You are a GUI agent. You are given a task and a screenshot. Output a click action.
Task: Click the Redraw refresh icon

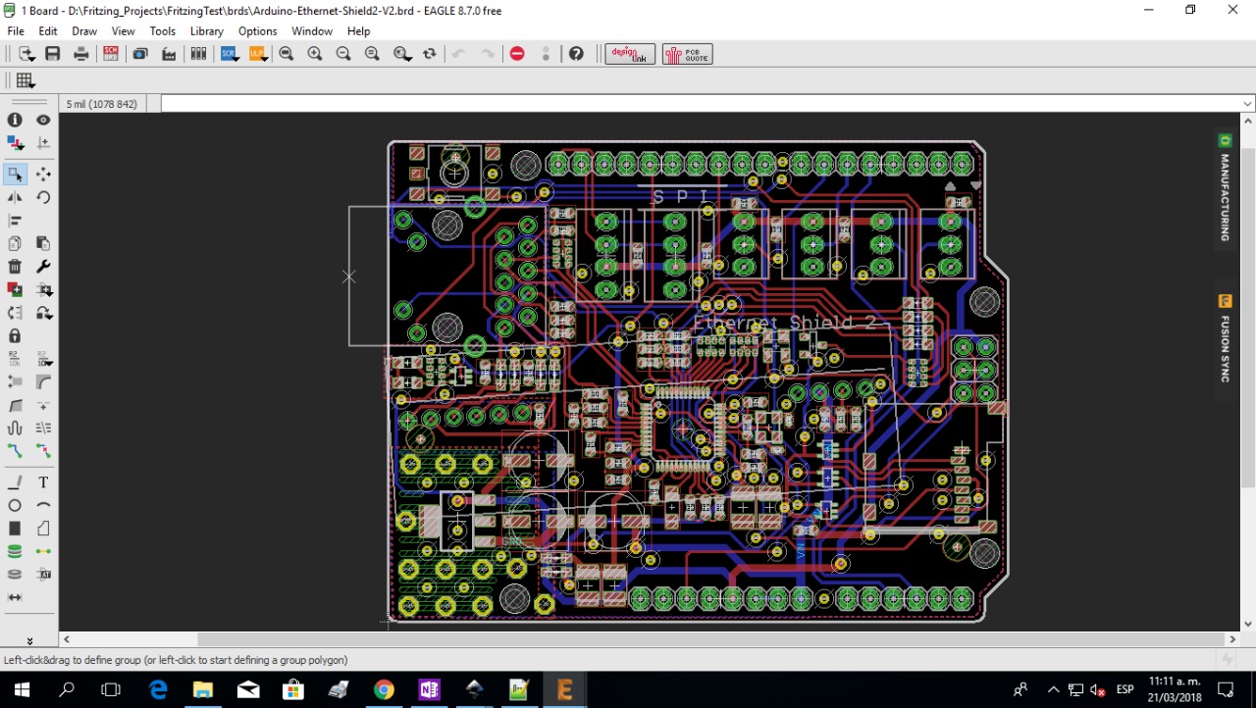(x=430, y=54)
